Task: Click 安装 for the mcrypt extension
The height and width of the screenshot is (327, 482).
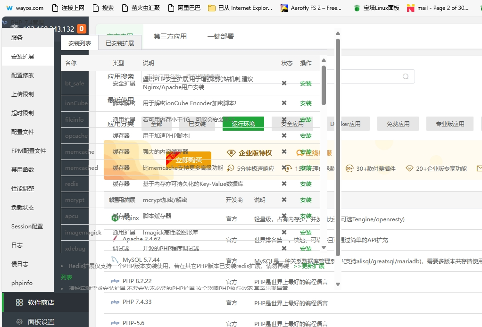Action: click(306, 200)
